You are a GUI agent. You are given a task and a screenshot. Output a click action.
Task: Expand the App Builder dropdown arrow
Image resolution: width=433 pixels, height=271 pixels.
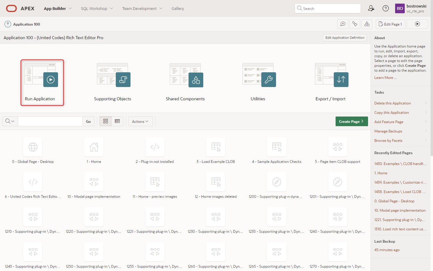coord(70,8)
